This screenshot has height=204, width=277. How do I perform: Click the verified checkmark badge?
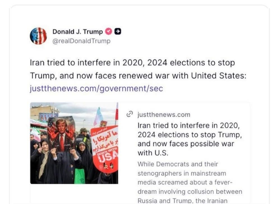[x=109, y=32]
